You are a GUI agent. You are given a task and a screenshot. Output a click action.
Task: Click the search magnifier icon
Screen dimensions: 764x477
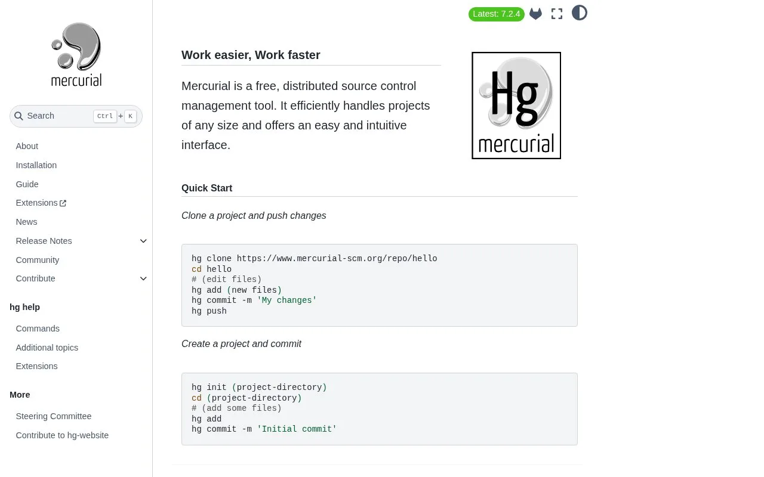[19, 116]
